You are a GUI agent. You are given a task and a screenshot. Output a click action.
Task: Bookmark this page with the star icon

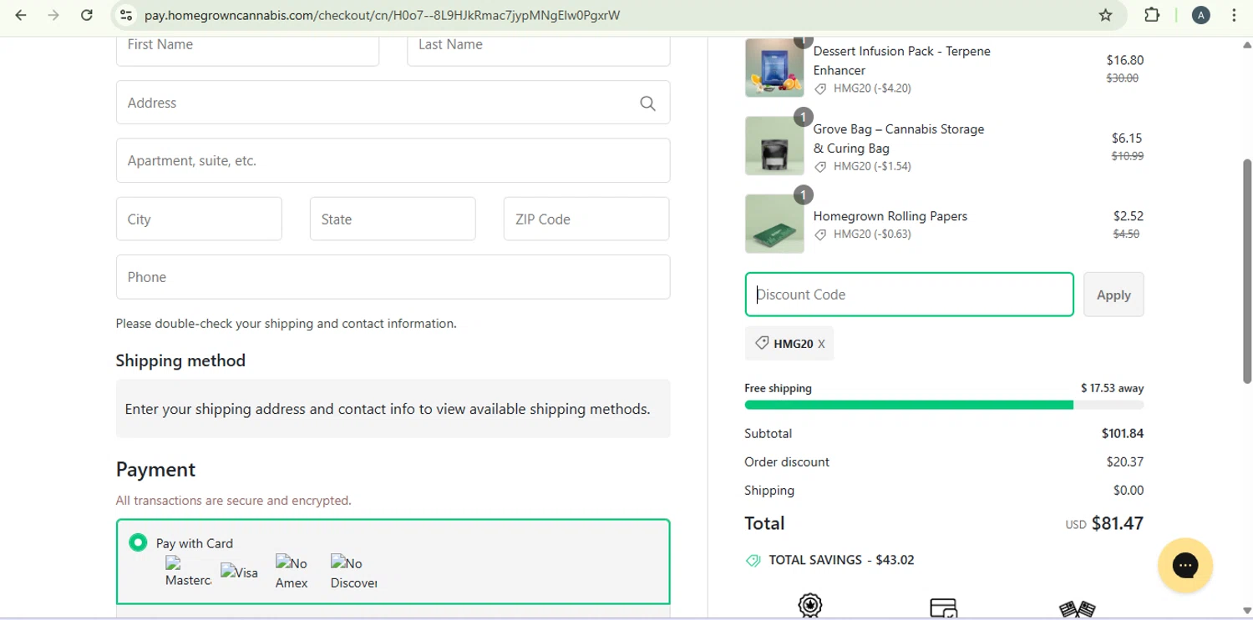[x=1105, y=15]
